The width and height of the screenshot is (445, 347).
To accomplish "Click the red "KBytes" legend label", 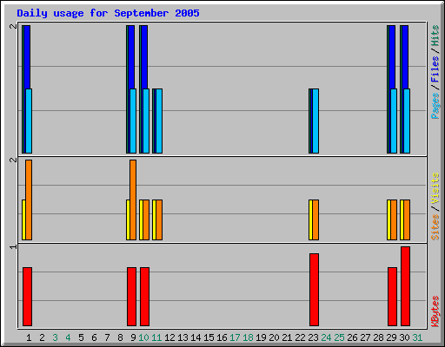I will coord(435,311).
